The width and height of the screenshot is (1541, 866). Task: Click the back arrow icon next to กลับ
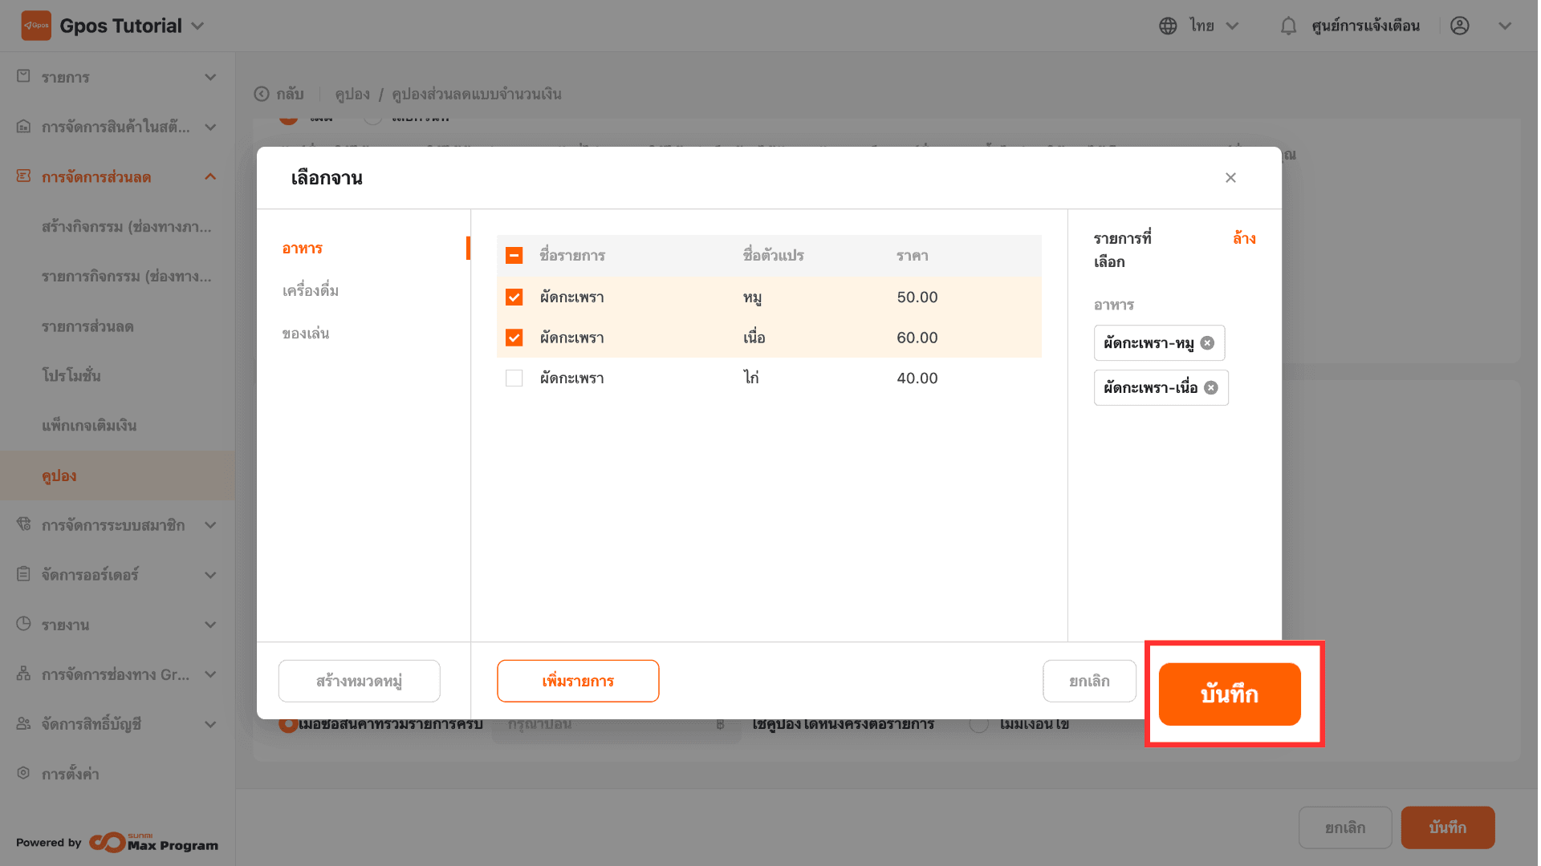tap(262, 95)
